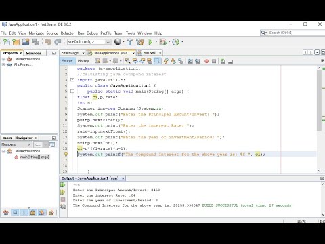
Task: Click the Stop square icon in Output panel
Action: click(x=63, y=200)
